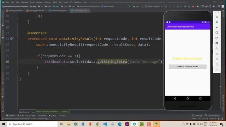
Task: Click the Type here to search box
Action: click(x=32, y=124)
